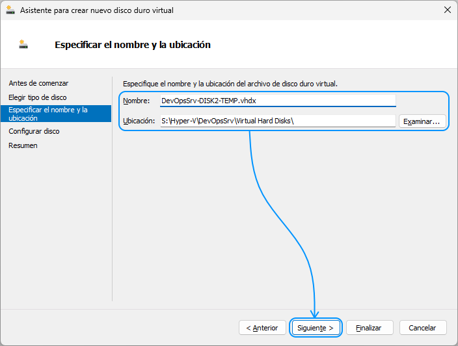This screenshot has height=346, width=458.
Task: Click the Nombre: label
Action: tap(136, 101)
